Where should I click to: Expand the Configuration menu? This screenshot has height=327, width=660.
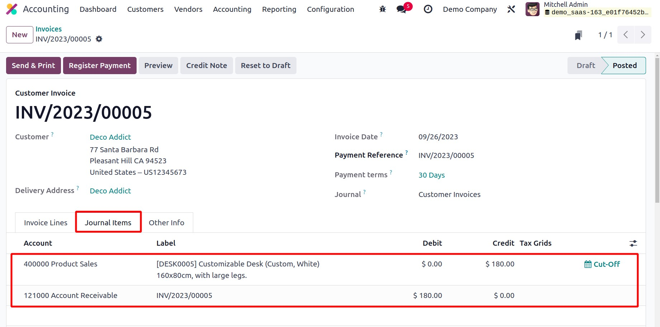(330, 9)
